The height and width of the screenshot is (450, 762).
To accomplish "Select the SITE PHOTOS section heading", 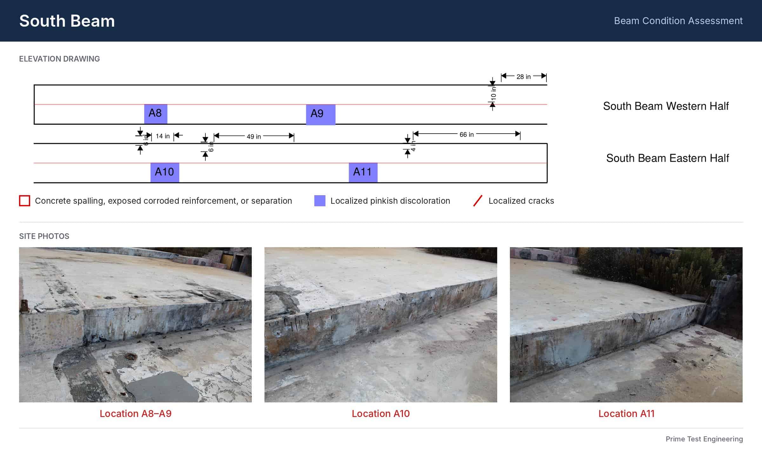I will (x=44, y=236).
